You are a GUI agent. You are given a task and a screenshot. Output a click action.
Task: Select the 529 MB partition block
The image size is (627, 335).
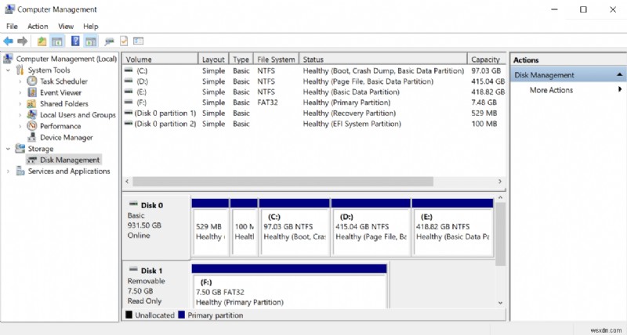click(x=210, y=228)
